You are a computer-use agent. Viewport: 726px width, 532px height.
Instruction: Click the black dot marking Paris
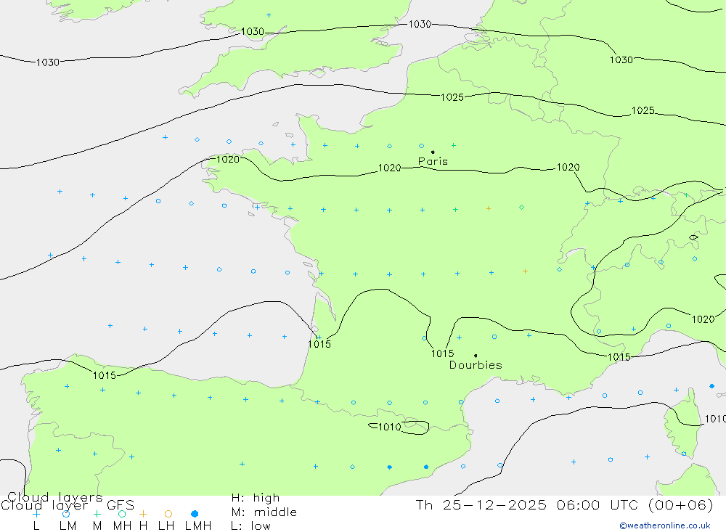pos(433,152)
